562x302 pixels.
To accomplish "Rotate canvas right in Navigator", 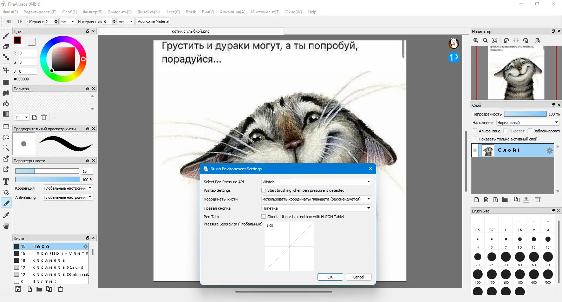I will pyautogui.click(x=525, y=40).
